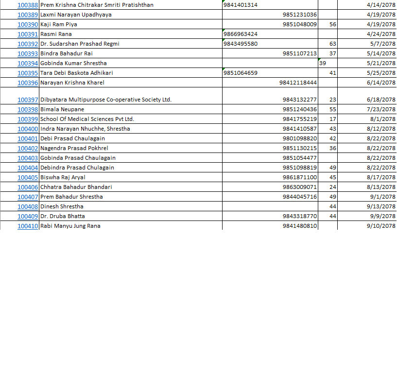Open the 100410 hyperlink
This screenshot has width=397, height=390.
tap(28, 226)
